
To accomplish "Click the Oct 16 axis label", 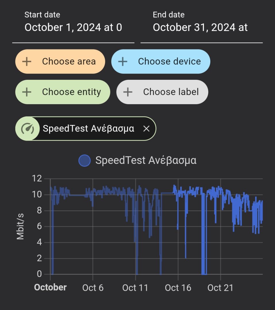I will (x=178, y=288).
